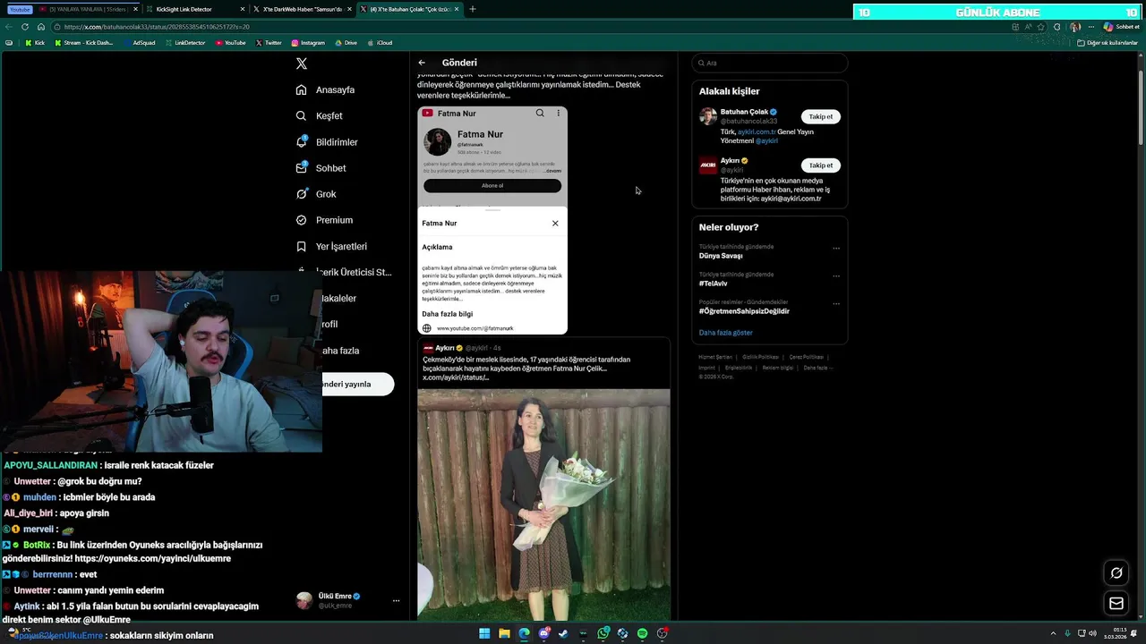Open Drive bookmark

tap(346, 43)
